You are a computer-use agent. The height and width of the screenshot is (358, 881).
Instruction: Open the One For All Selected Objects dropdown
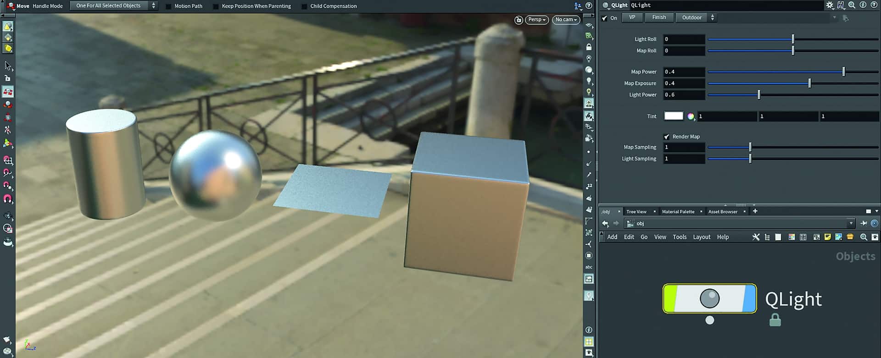click(x=114, y=6)
